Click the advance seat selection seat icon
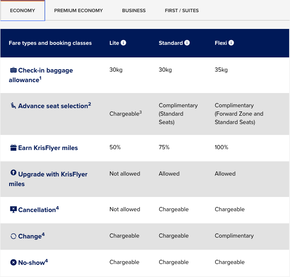The image size is (290, 277). pos(13,106)
